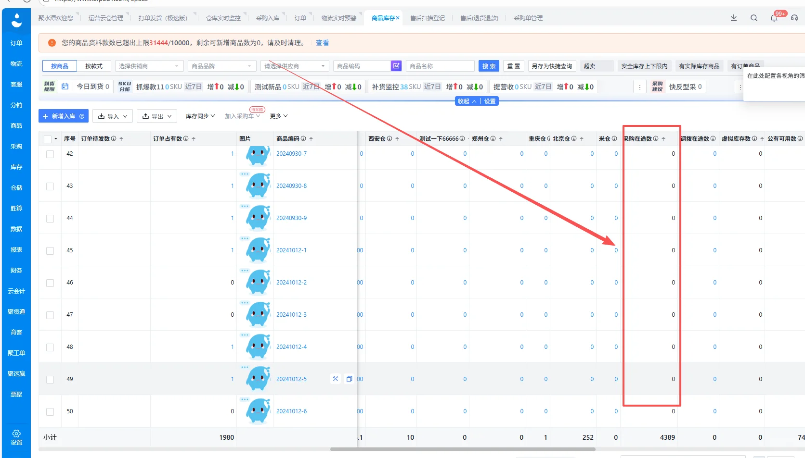Expand the 更多 dropdown

tap(279, 116)
